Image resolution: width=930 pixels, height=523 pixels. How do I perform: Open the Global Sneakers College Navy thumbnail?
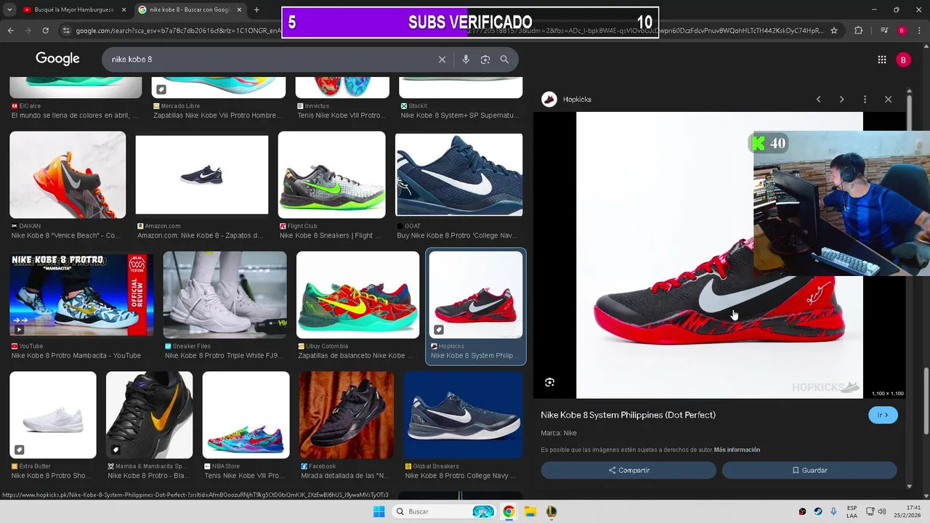click(x=464, y=415)
